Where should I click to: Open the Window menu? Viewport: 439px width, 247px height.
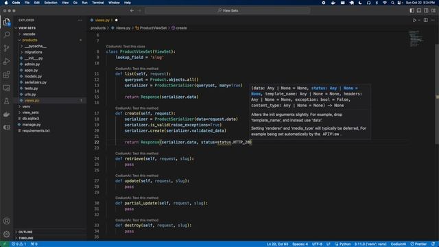(114, 3)
